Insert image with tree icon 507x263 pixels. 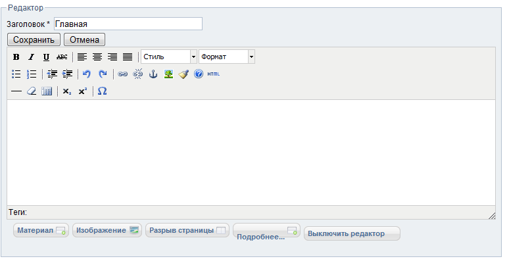(x=168, y=74)
